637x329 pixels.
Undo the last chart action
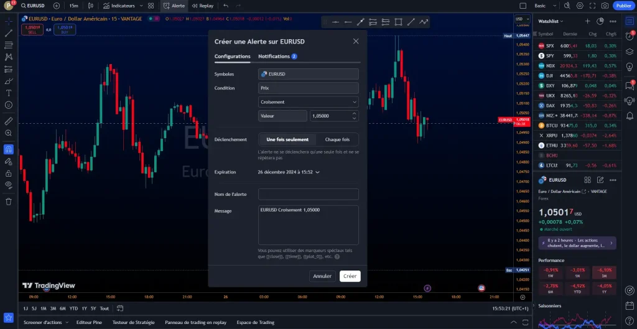tap(226, 6)
